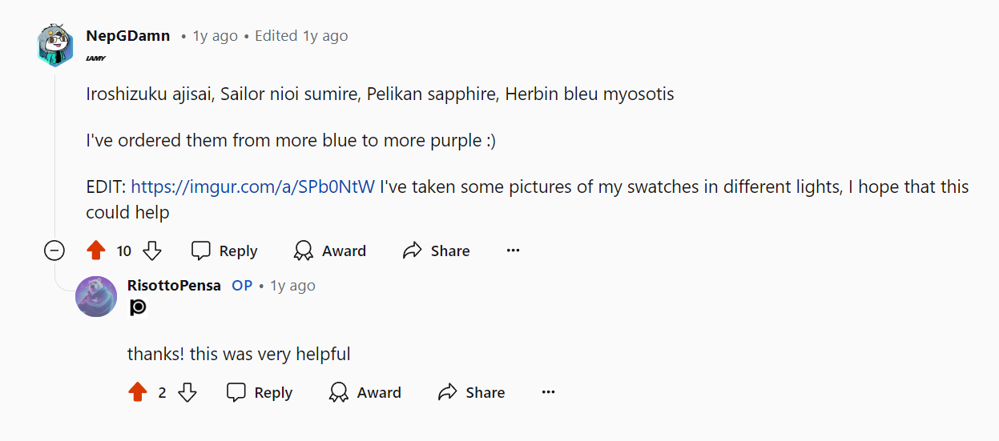
Task: Share NepGDamn's ink comment
Action: (x=437, y=251)
